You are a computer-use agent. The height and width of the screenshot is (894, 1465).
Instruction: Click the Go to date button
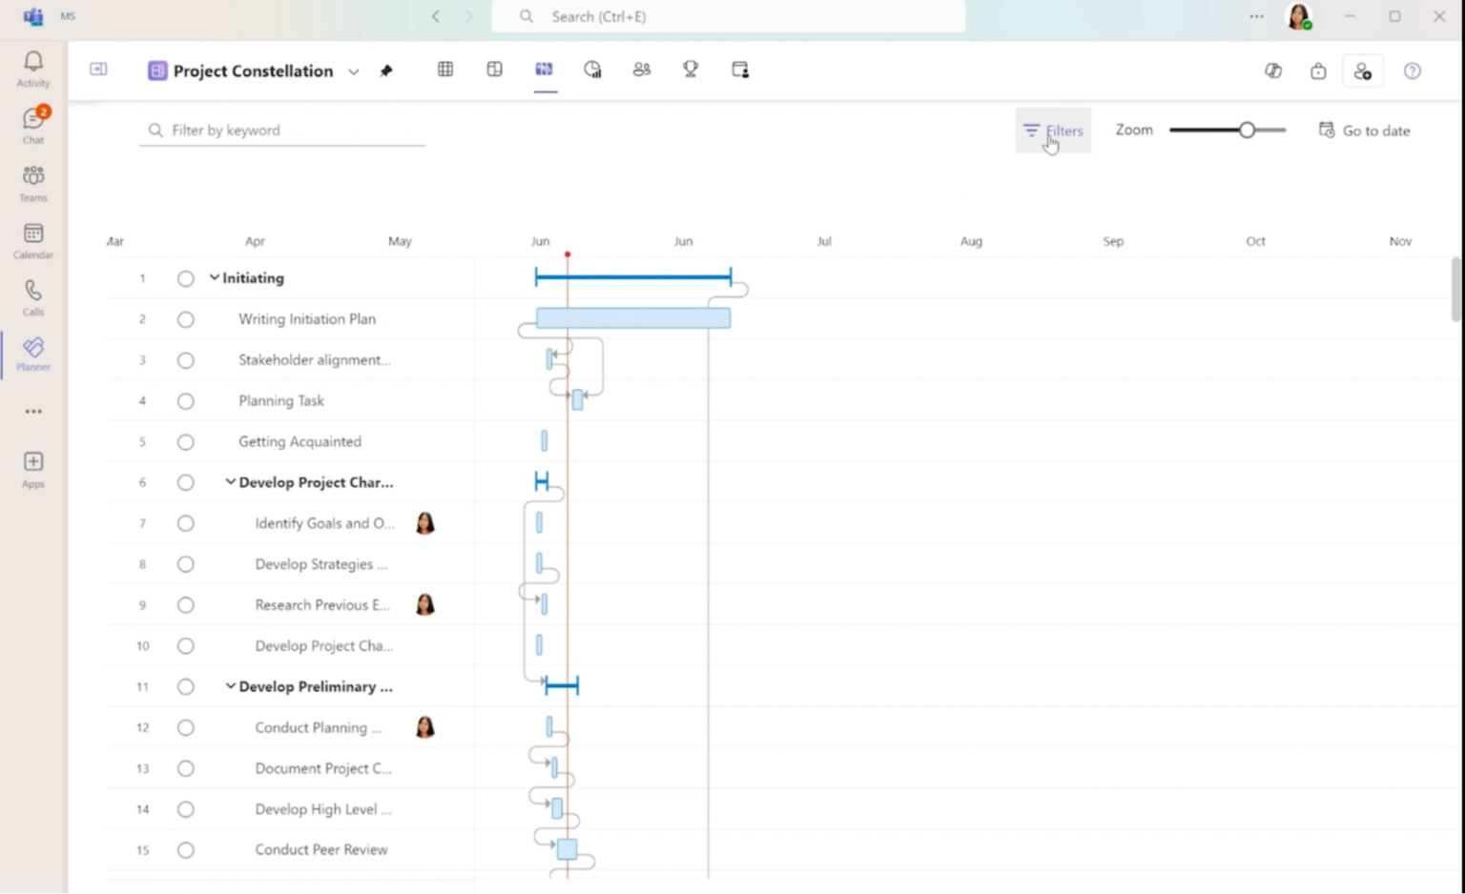pyautogui.click(x=1364, y=130)
